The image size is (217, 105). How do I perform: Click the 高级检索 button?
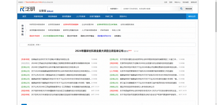189,9
